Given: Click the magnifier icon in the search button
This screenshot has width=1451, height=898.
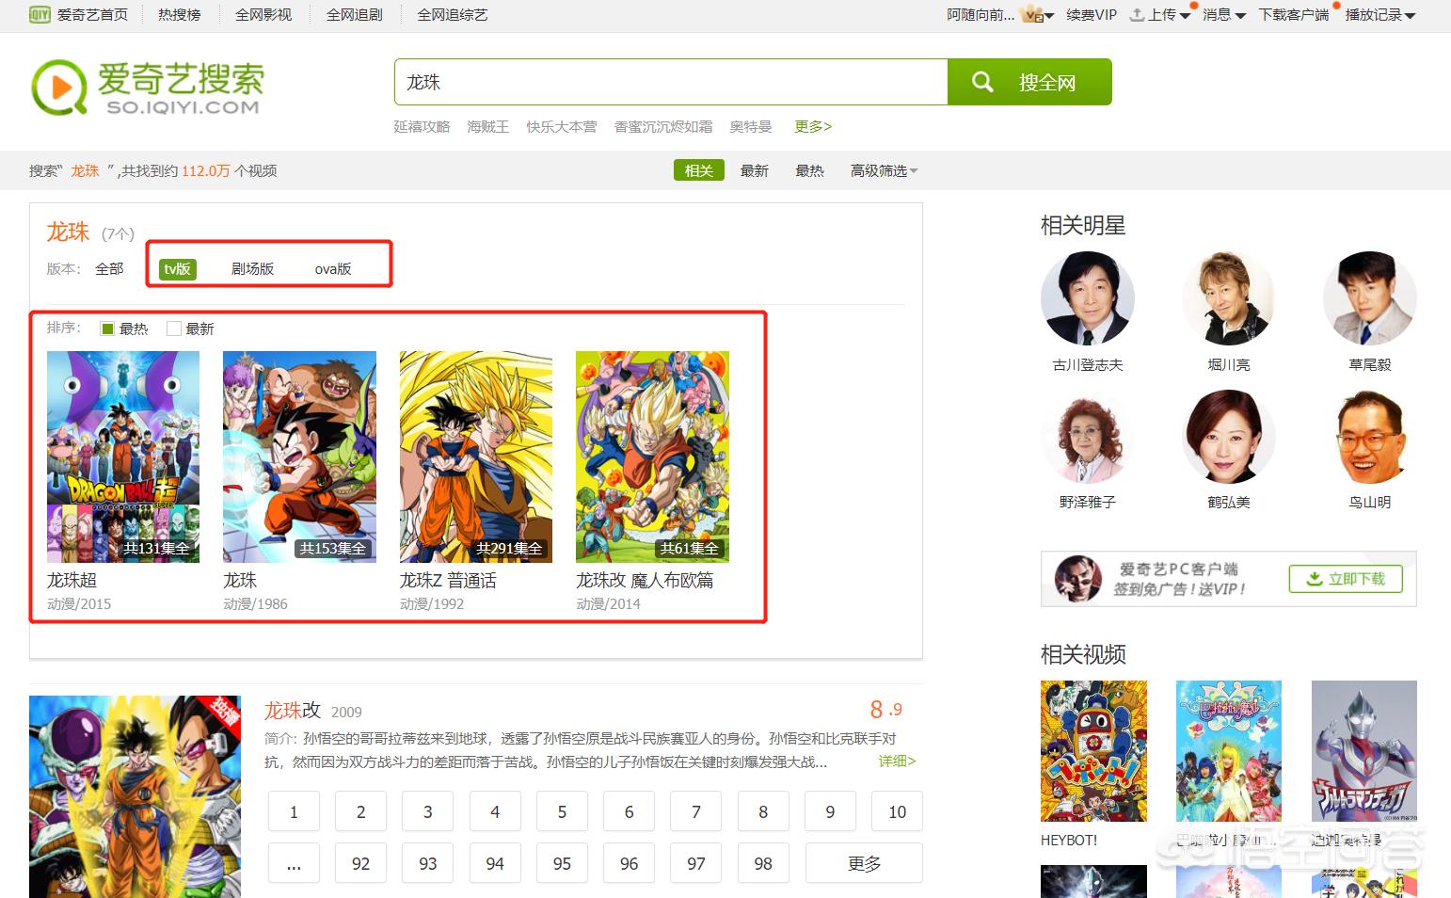Looking at the screenshot, I should pos(982,82).
